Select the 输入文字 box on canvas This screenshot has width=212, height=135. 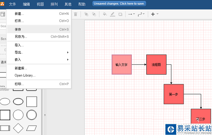[122, 65]
